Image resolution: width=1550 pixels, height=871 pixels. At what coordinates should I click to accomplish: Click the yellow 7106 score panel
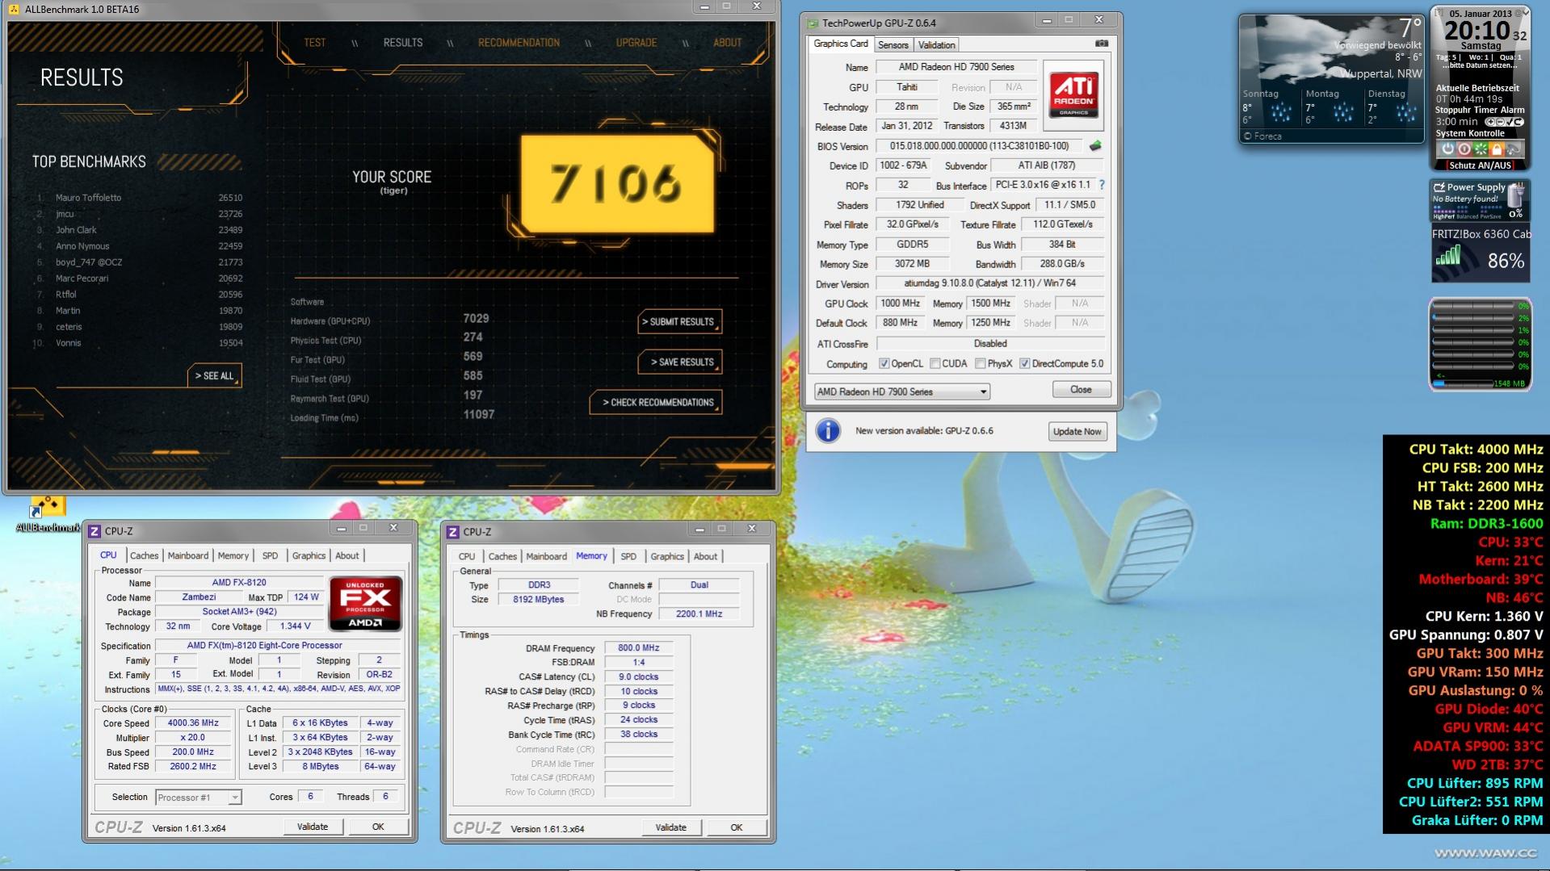pos(617,183)
